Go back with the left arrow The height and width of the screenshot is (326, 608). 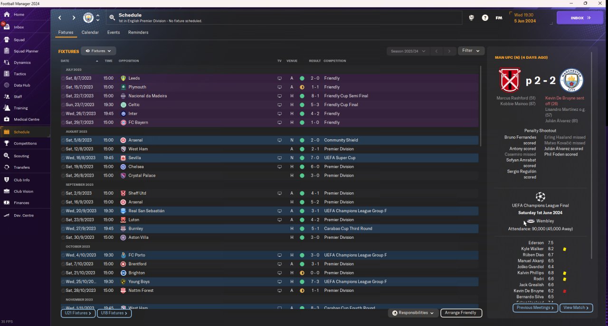click(60, 18)
